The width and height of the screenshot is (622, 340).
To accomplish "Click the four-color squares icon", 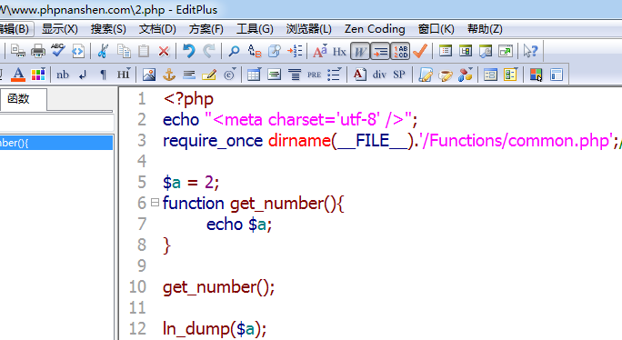I will pos(536,75).
